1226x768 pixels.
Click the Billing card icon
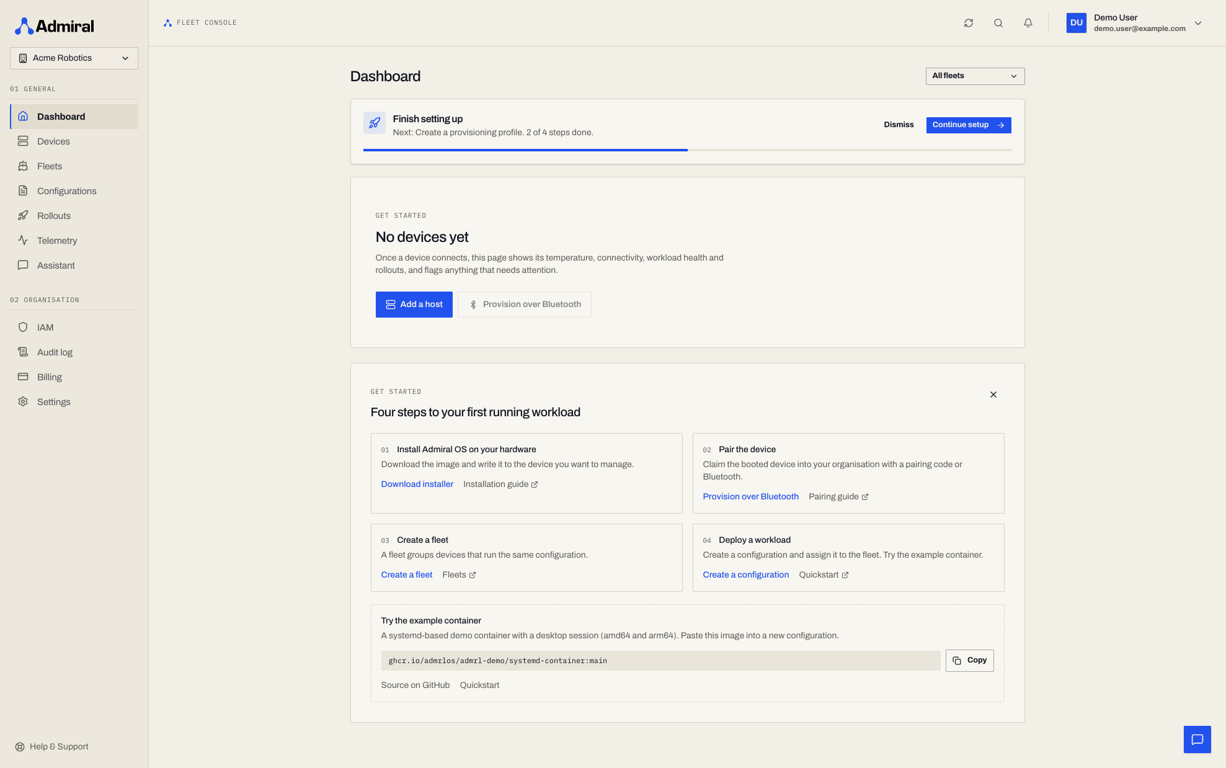click(x=23, y=377)
